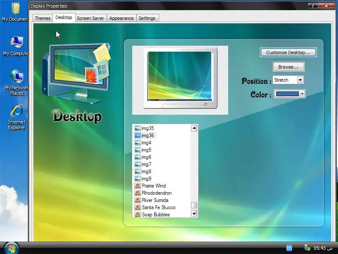
Task: Click the EN language indicator
Action: click(x=289, y=248)
